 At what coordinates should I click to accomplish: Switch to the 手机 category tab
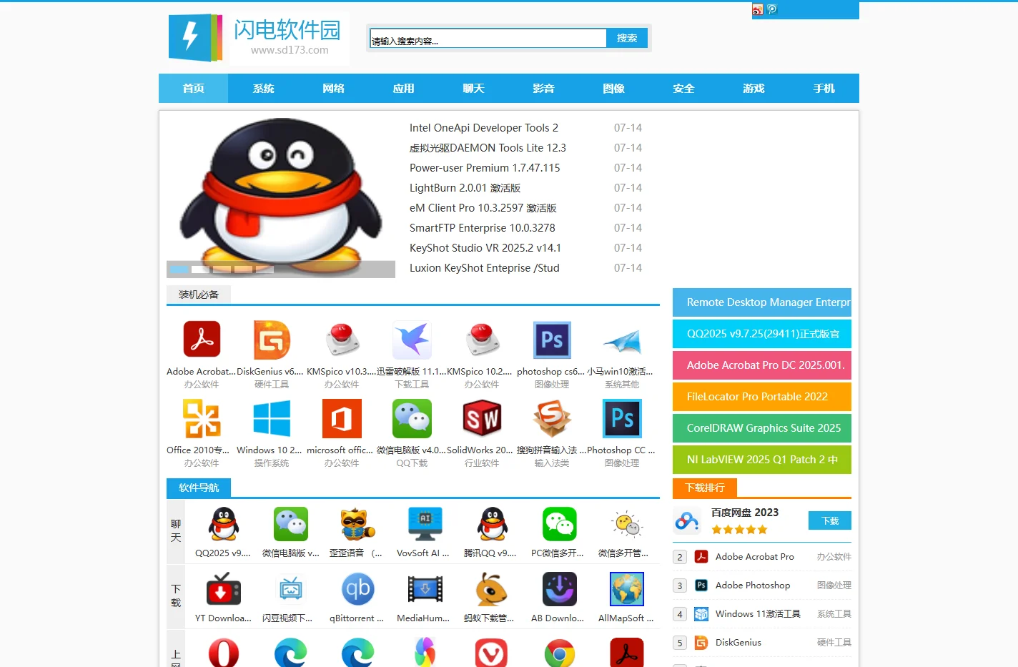pos(824,89)
